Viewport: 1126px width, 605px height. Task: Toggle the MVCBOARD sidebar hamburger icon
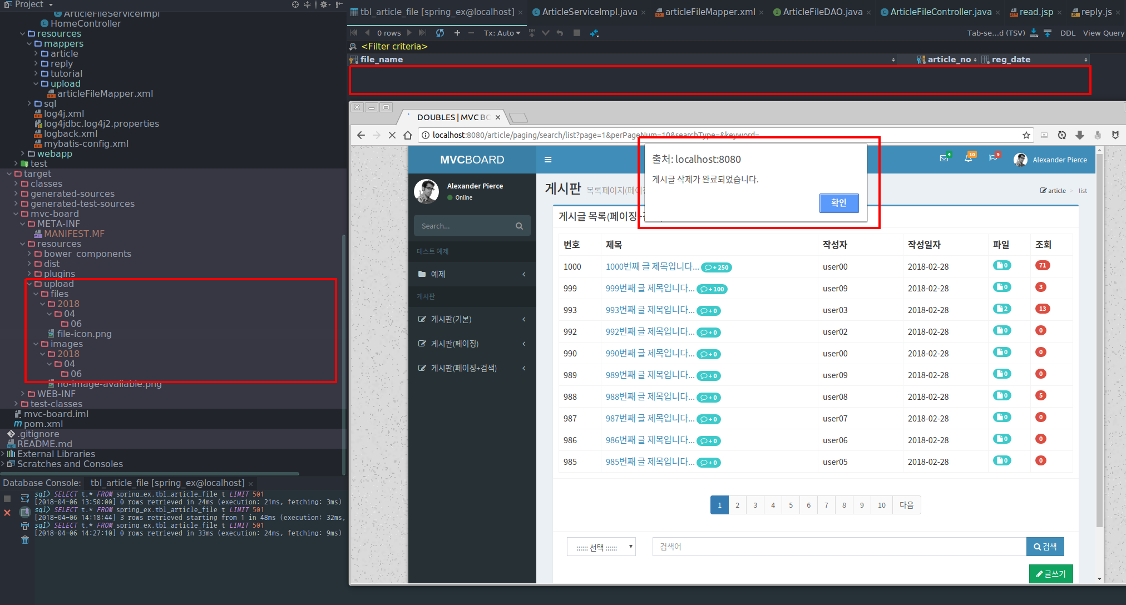(x=548, y=160)
